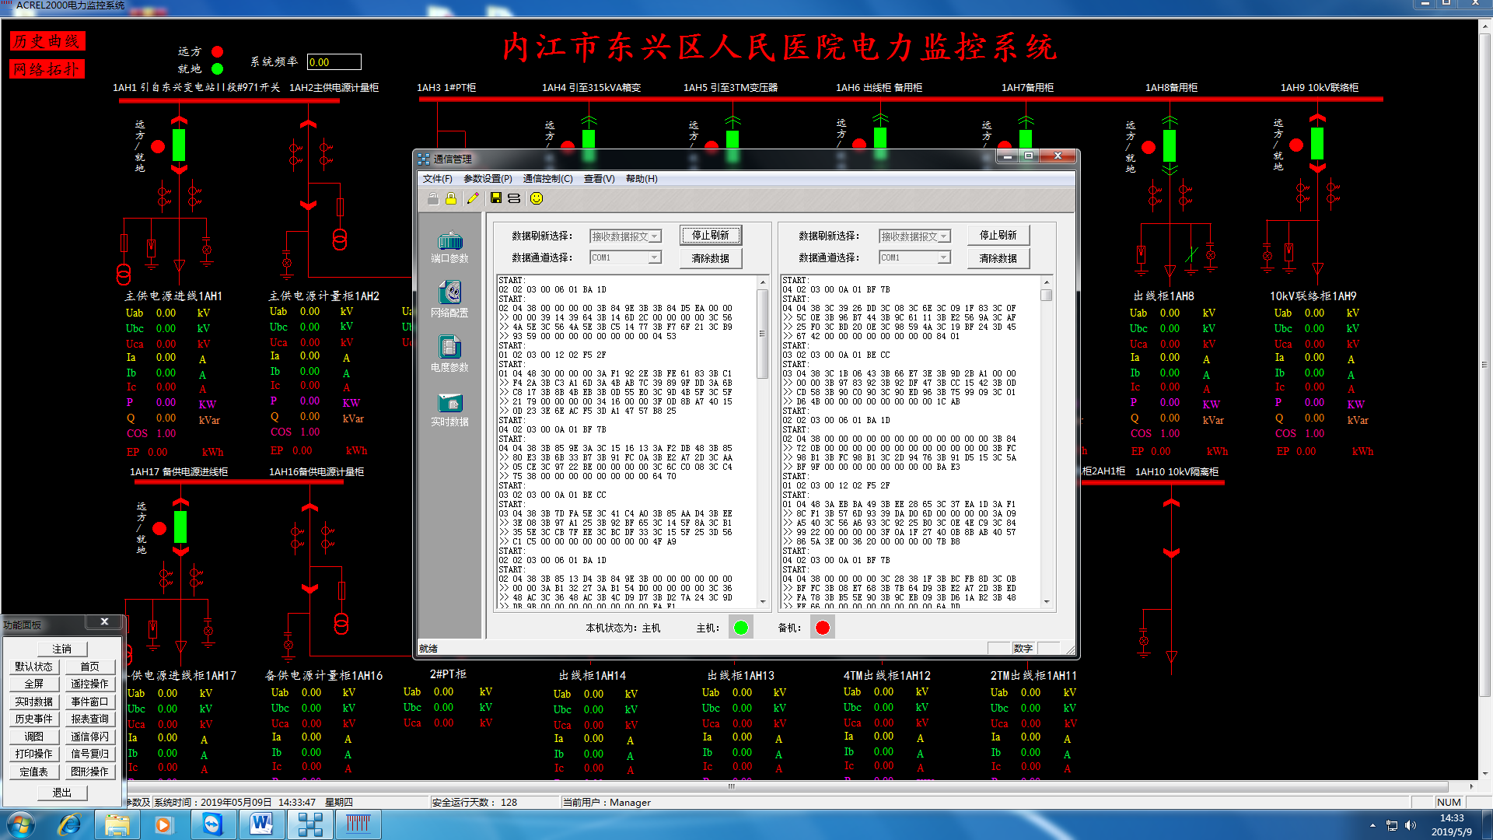Click the 系统频率 value field
This screenshot has height=840, width=1493.
point(334,62)
